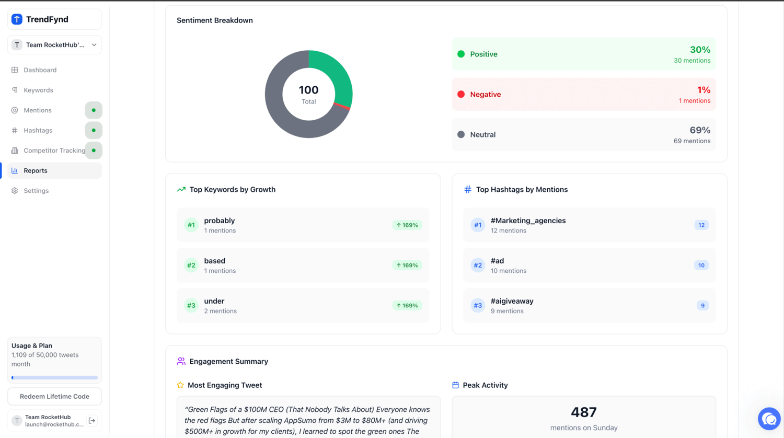Select the Positive sentiment row
Viewport: 784px width, 438px height.
(584, 54)
